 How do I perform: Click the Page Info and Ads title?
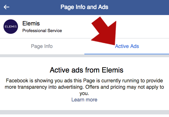click(x=84, y=7)
